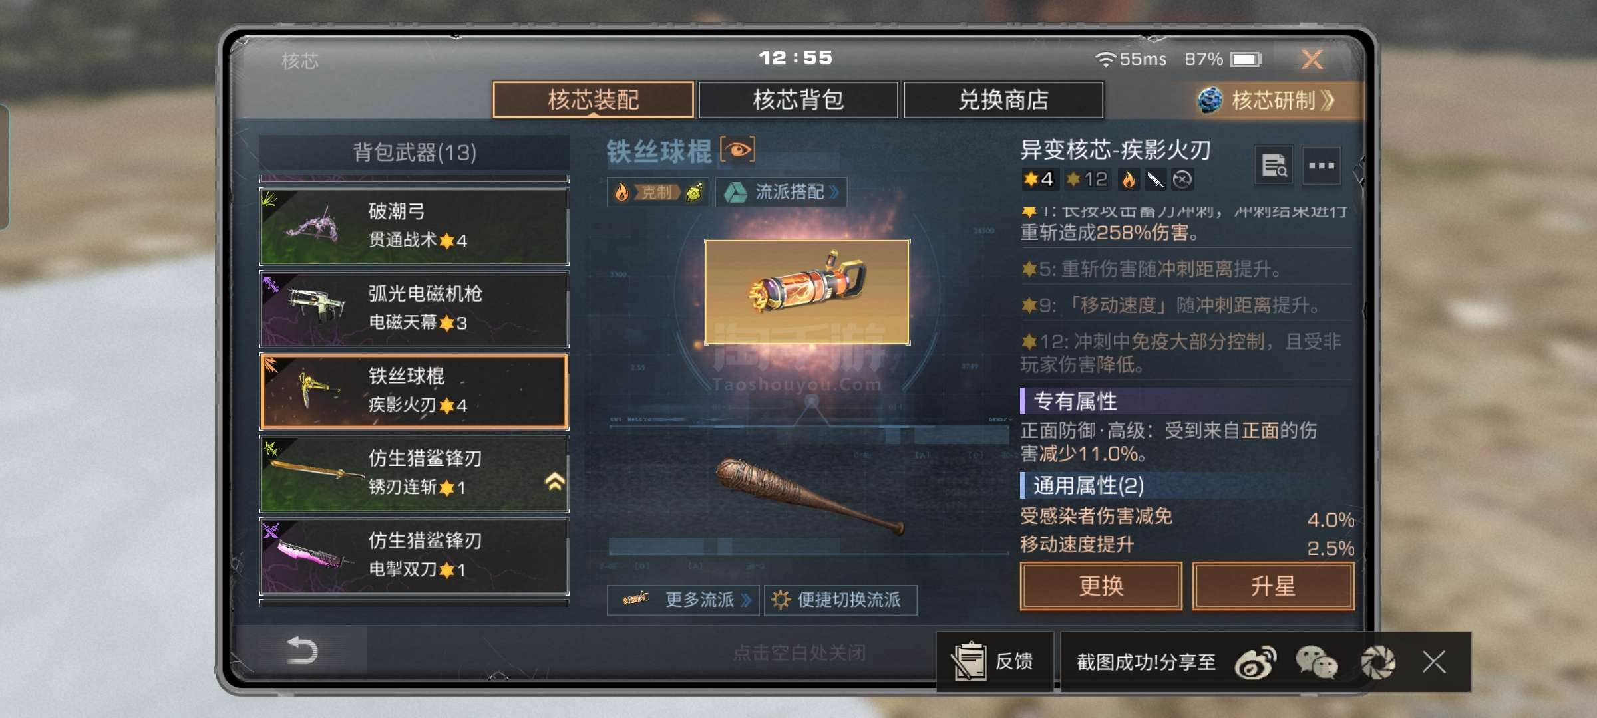Open the three-dot more options menu
Screen dimensions: 1597x718
pos(1321,166)
